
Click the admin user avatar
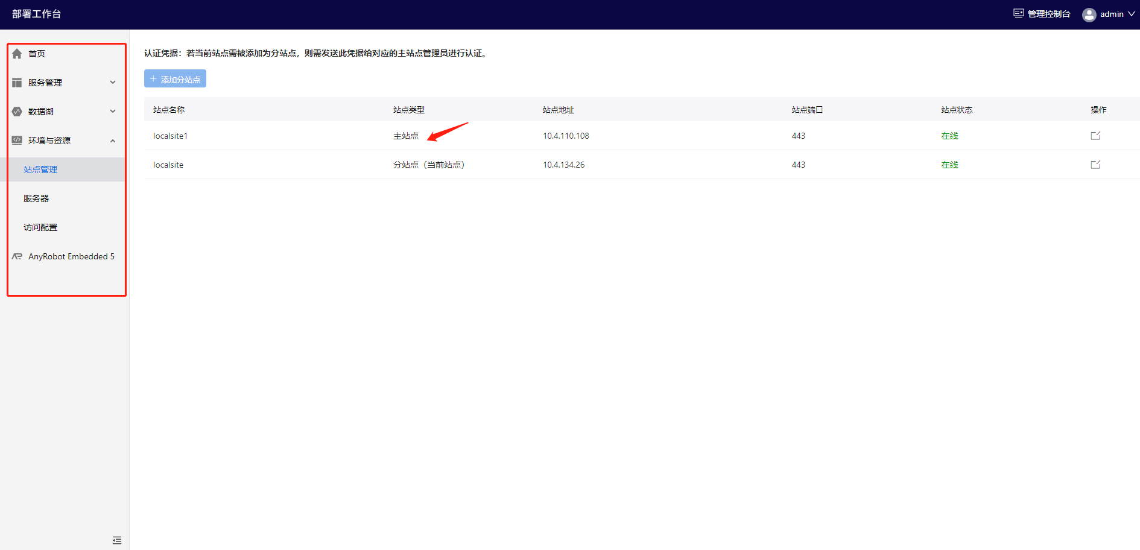(x=1089, y=14)
